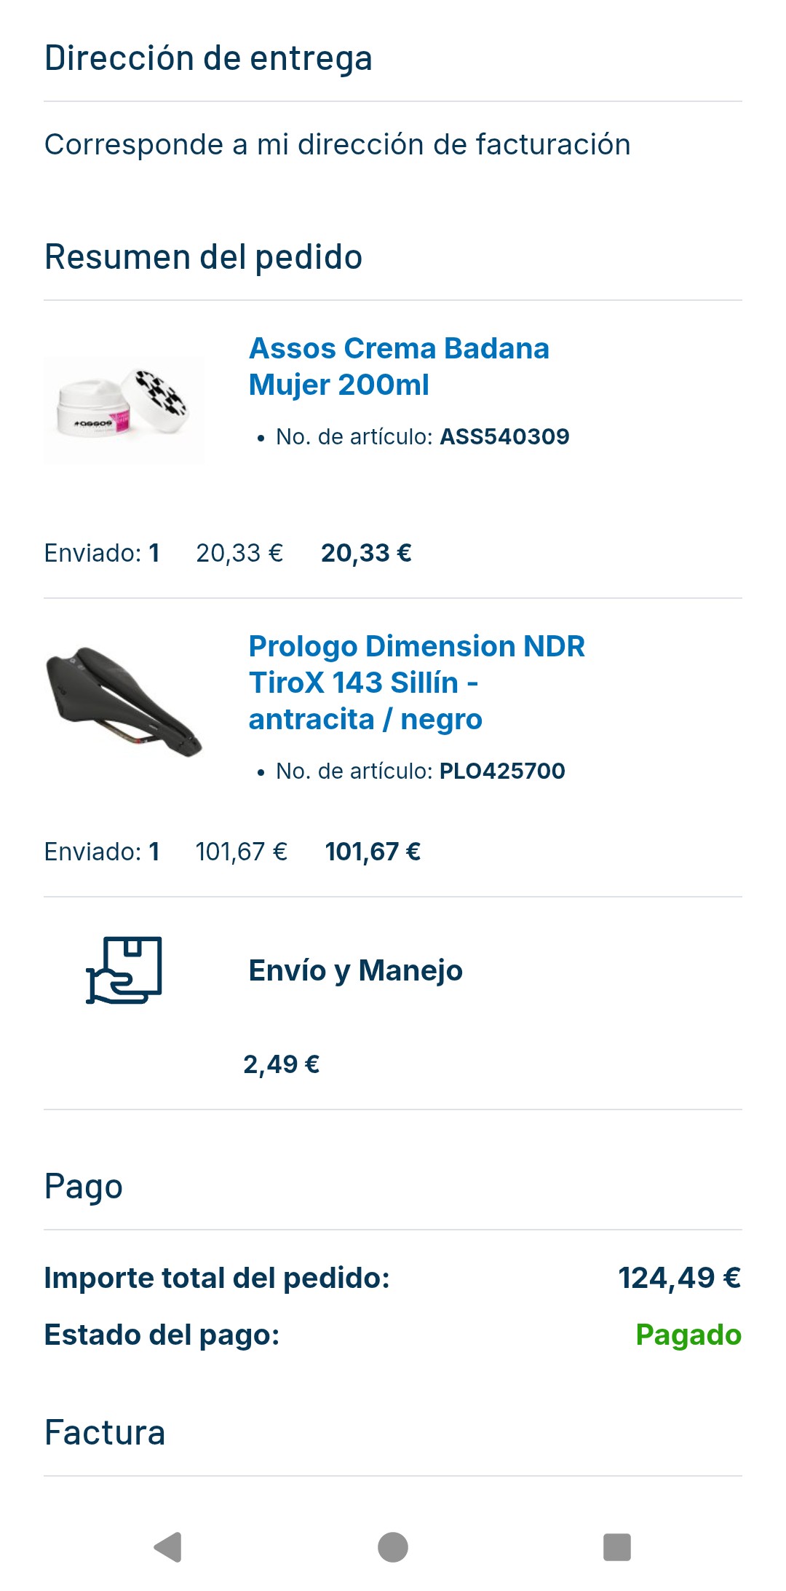Image resolution: width=786 pixels, height=1591 pixels.
Task: Tap the recent apps square icon
Action: click(x=617, y=1547)
